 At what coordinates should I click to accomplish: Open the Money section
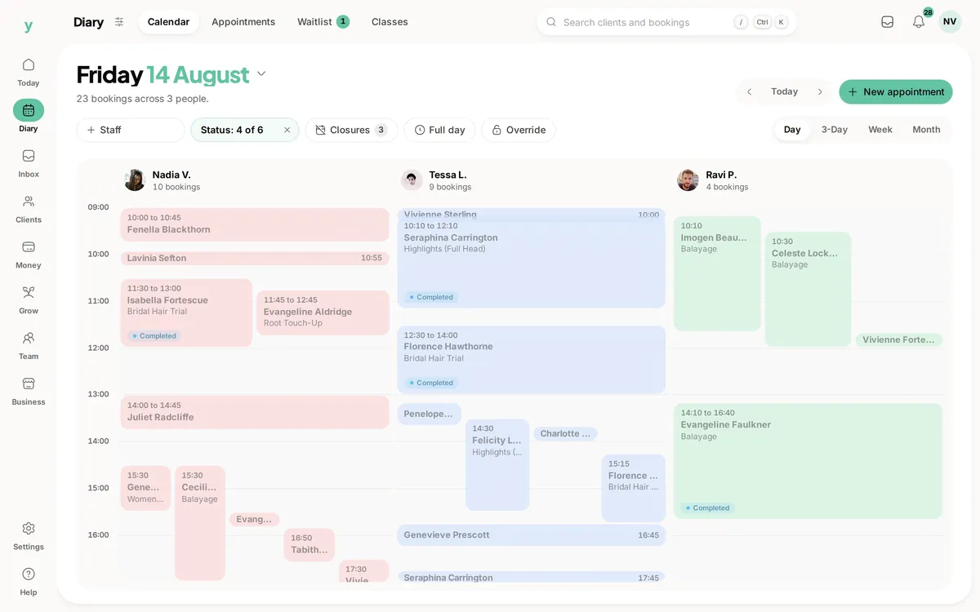[28, 255]
